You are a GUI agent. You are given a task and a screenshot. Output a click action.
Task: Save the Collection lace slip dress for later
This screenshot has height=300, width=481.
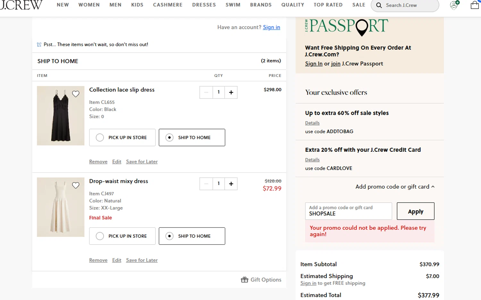tap(142, 162)
